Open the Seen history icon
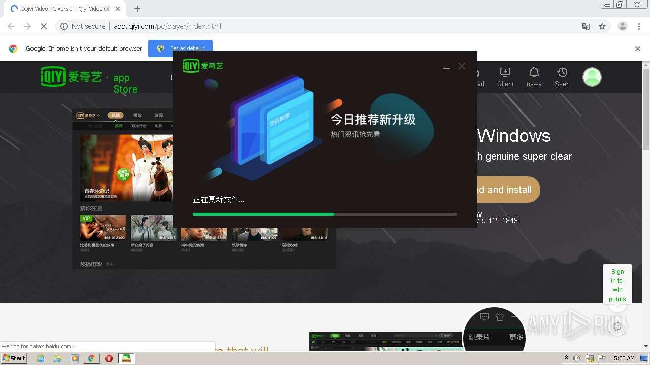Screen dimensions: 650x365 tap(562, 77)
